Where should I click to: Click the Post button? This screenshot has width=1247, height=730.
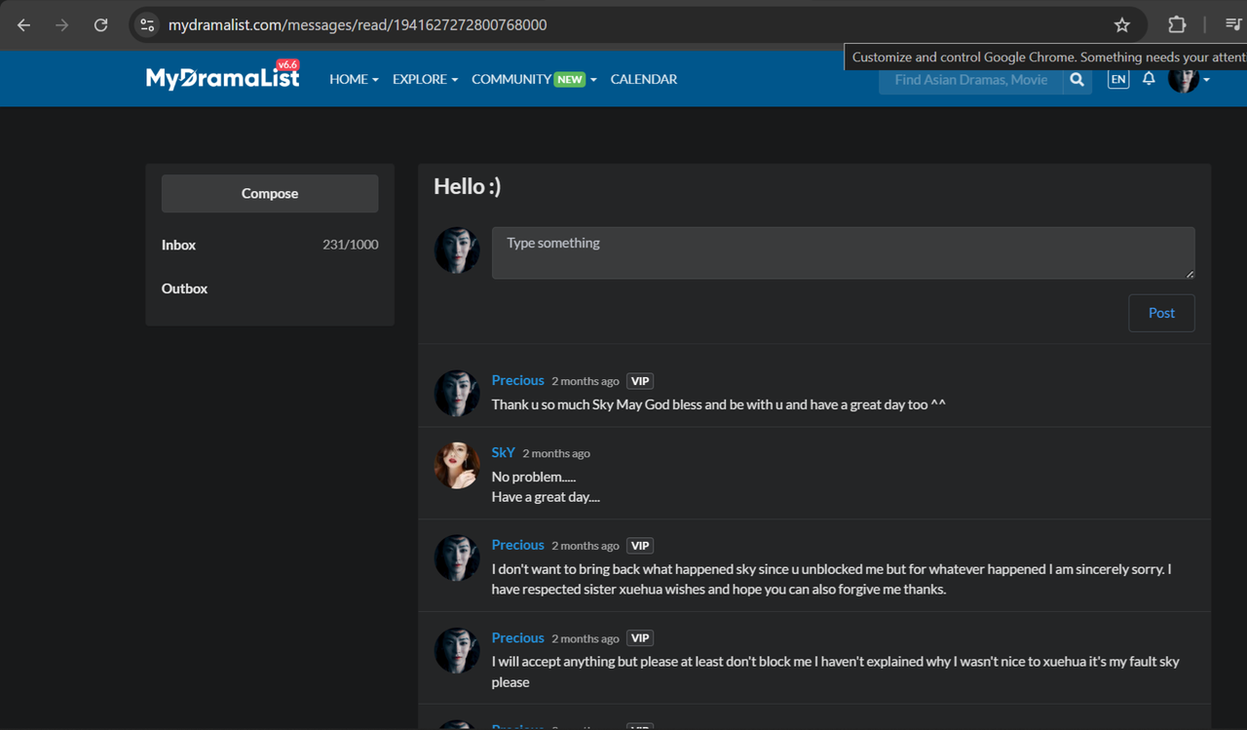point(1161,313)
